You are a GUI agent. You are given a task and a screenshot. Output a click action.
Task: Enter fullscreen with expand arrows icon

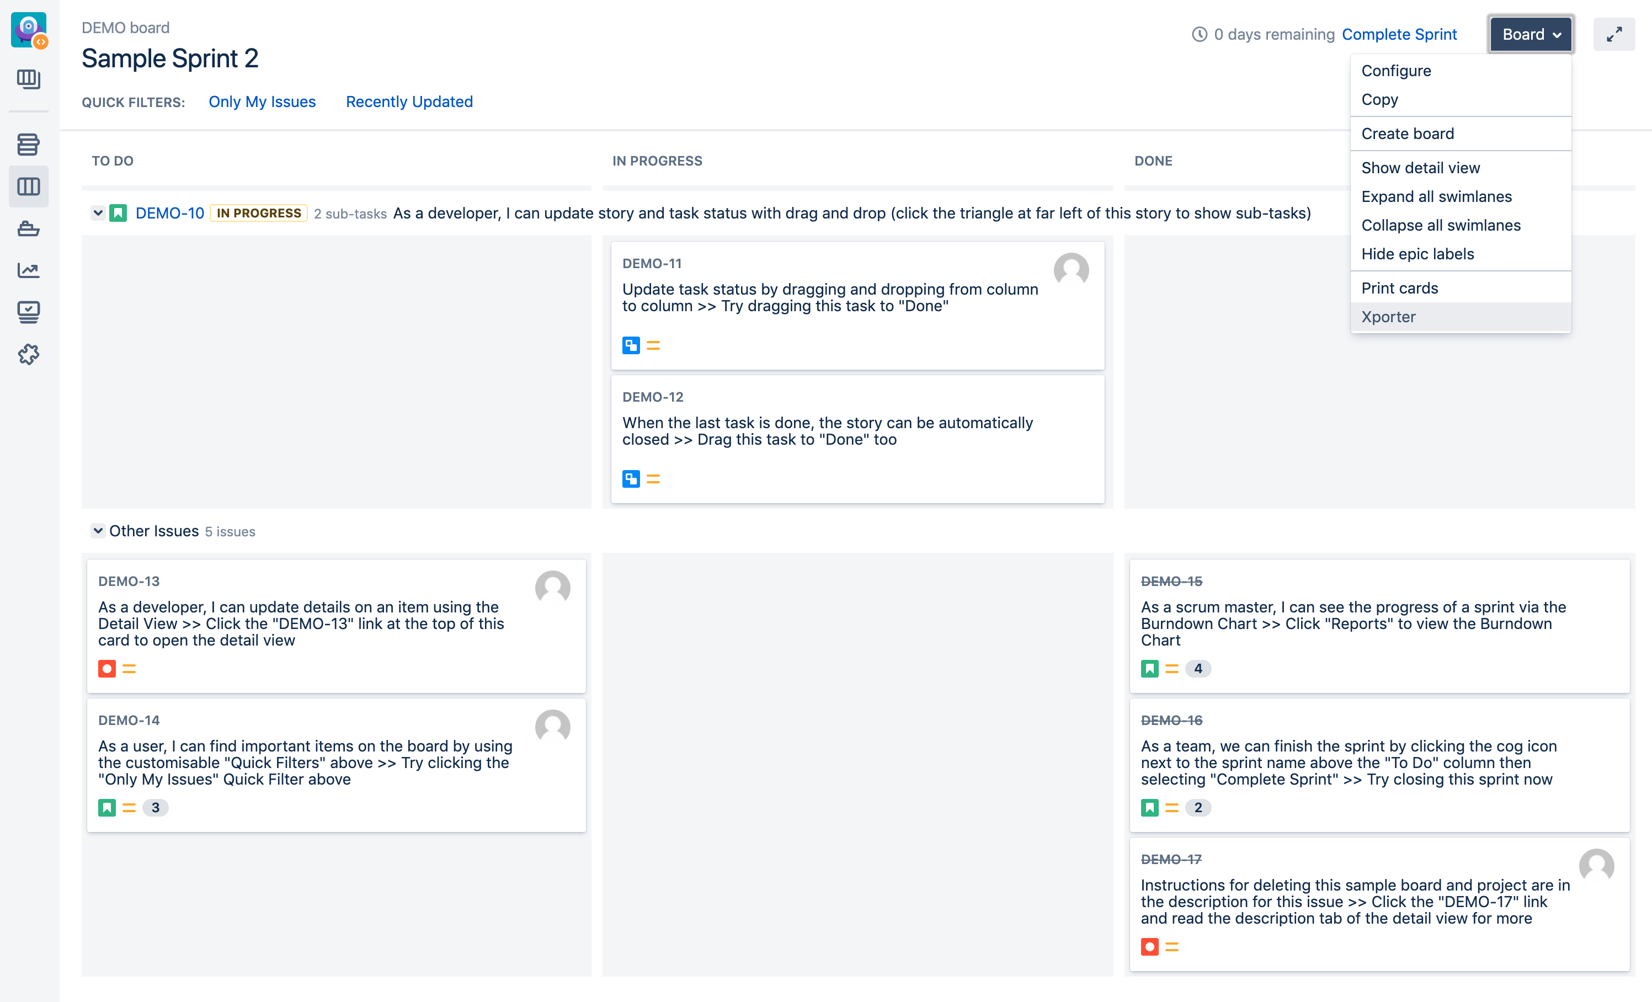[1614, 34]
